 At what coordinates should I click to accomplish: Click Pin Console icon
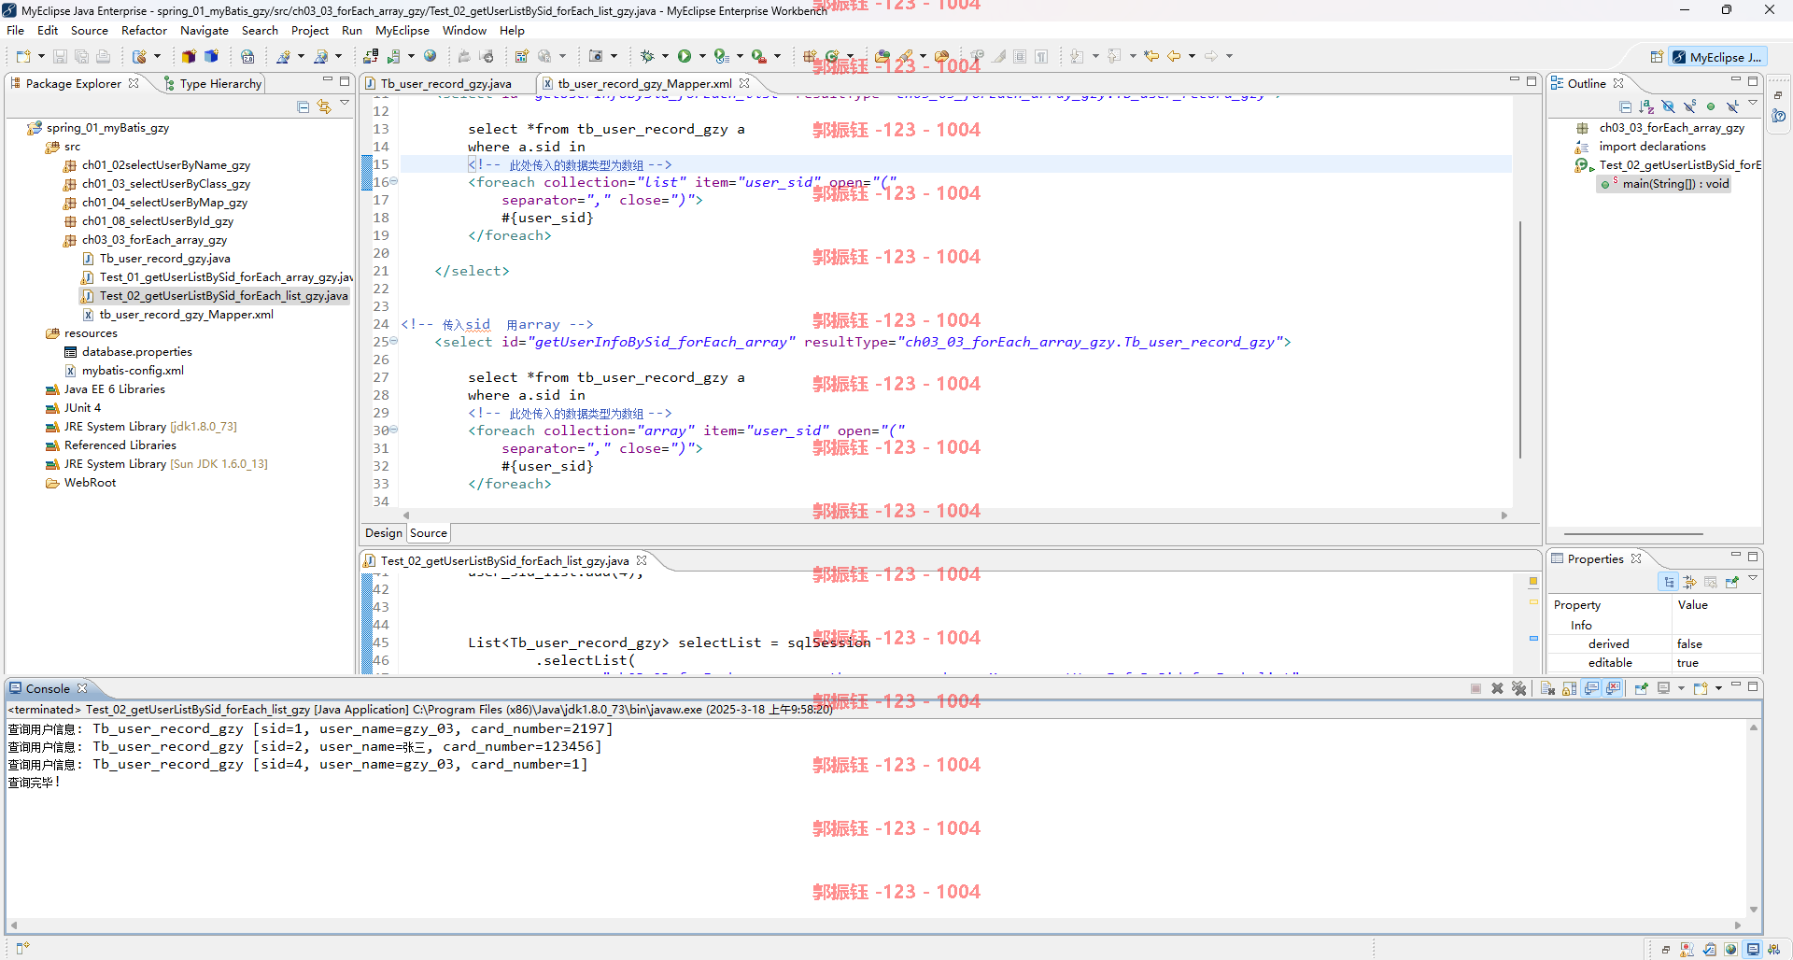pyautogui.click(x=1641, y=688)
